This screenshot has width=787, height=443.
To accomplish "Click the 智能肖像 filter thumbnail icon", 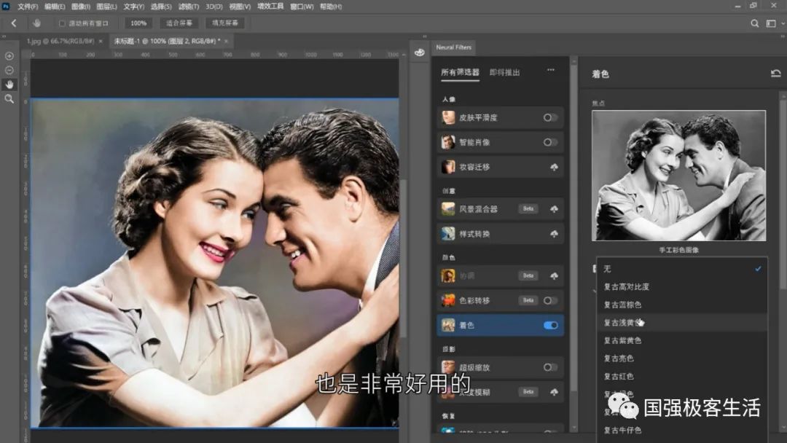I will tap(447, 142).
